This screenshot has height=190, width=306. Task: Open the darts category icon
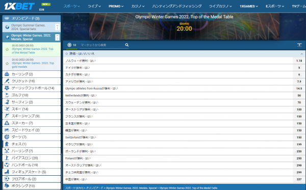coord(7,137)
